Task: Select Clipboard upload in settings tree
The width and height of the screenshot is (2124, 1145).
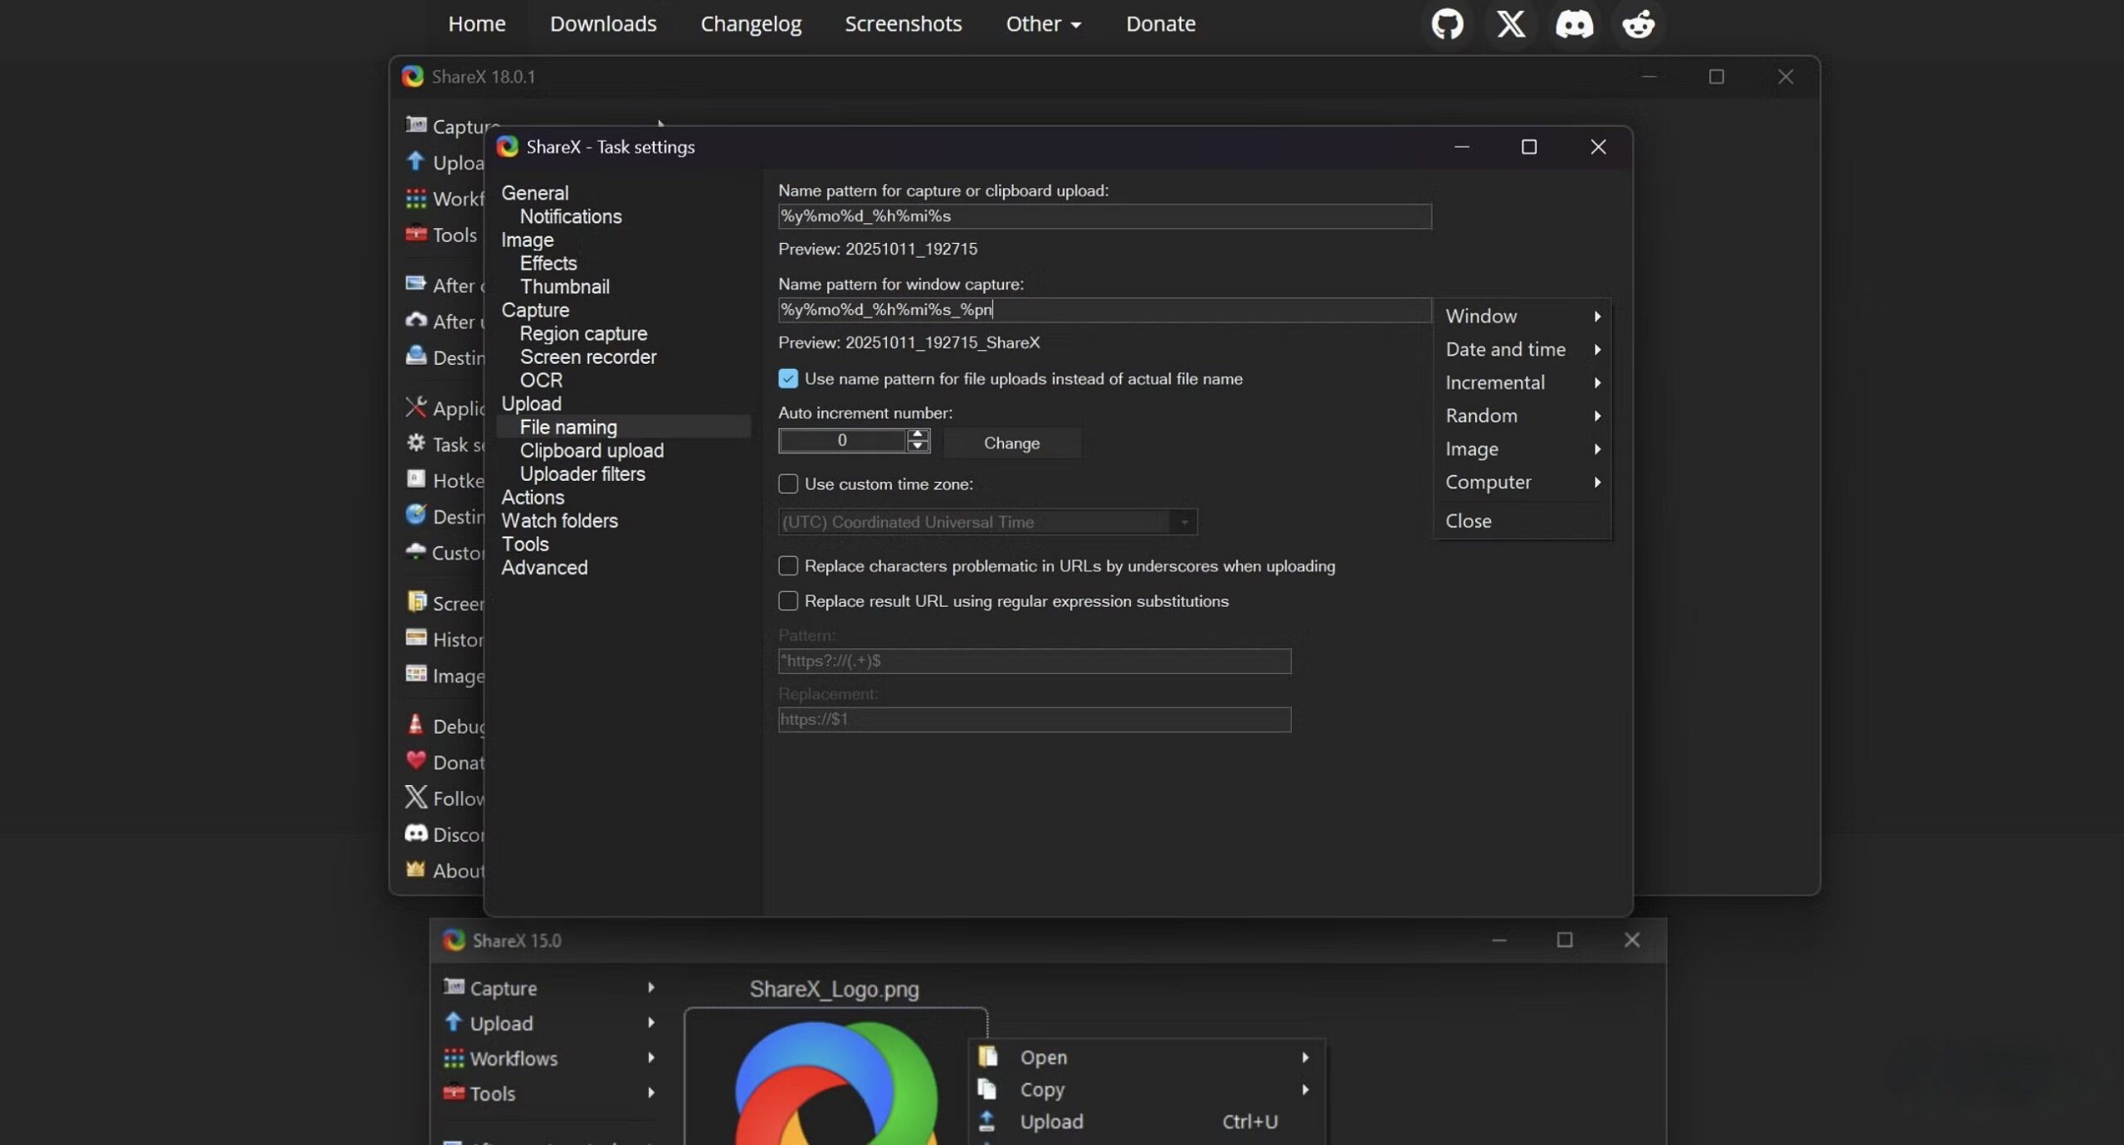Action: (591, 450)
